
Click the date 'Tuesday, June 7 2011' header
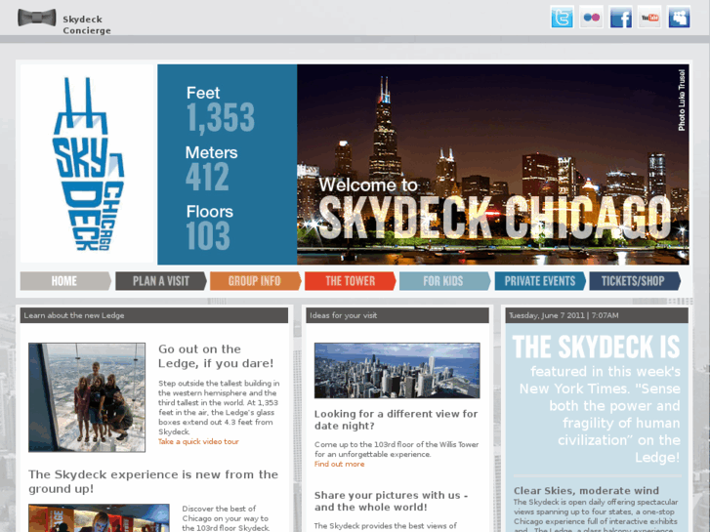(597, 315)
